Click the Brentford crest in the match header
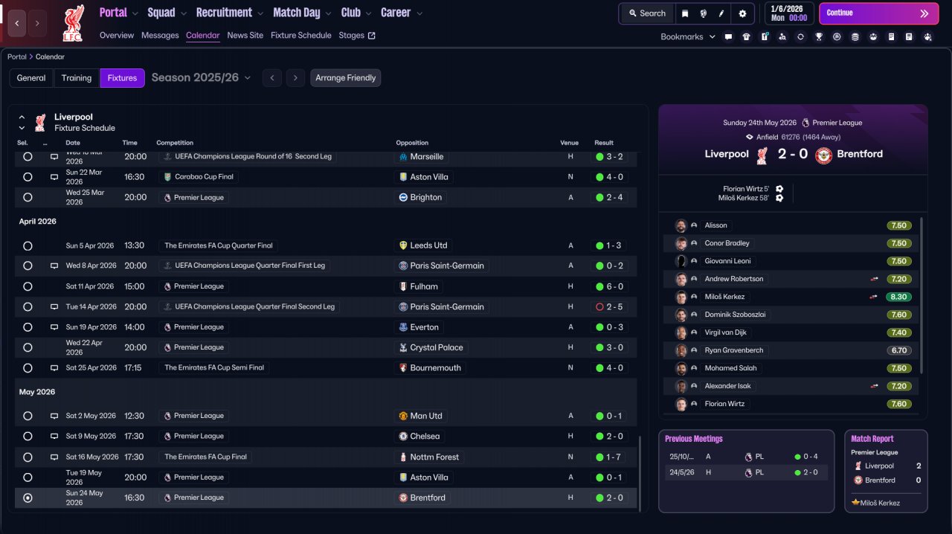 823,155
